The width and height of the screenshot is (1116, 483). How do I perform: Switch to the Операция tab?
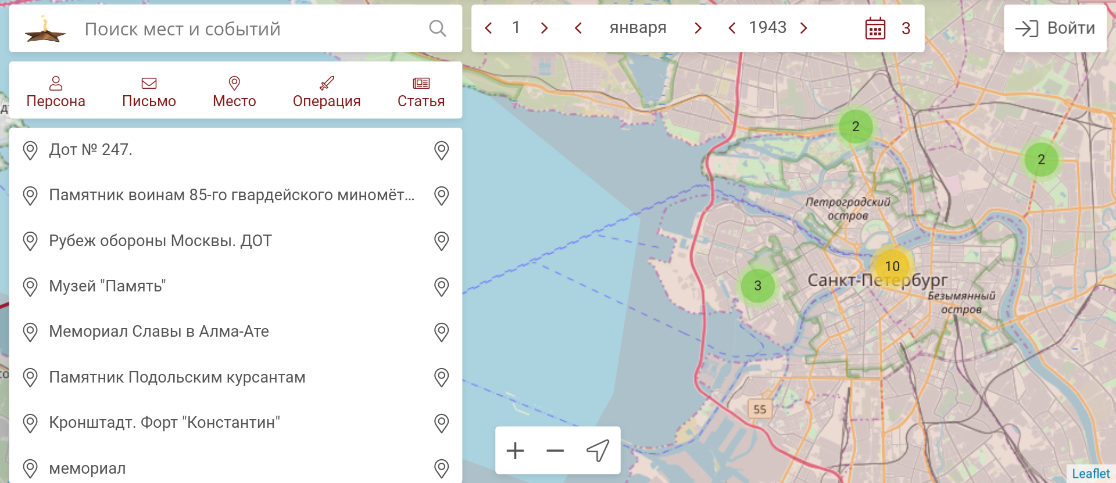327,92
